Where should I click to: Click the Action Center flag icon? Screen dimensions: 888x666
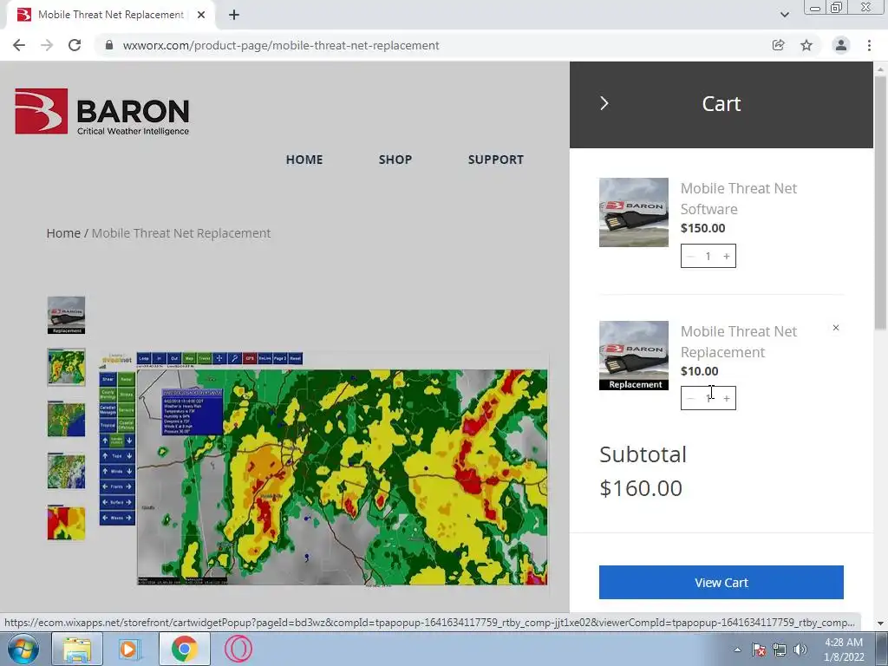(x=758, y=650)
